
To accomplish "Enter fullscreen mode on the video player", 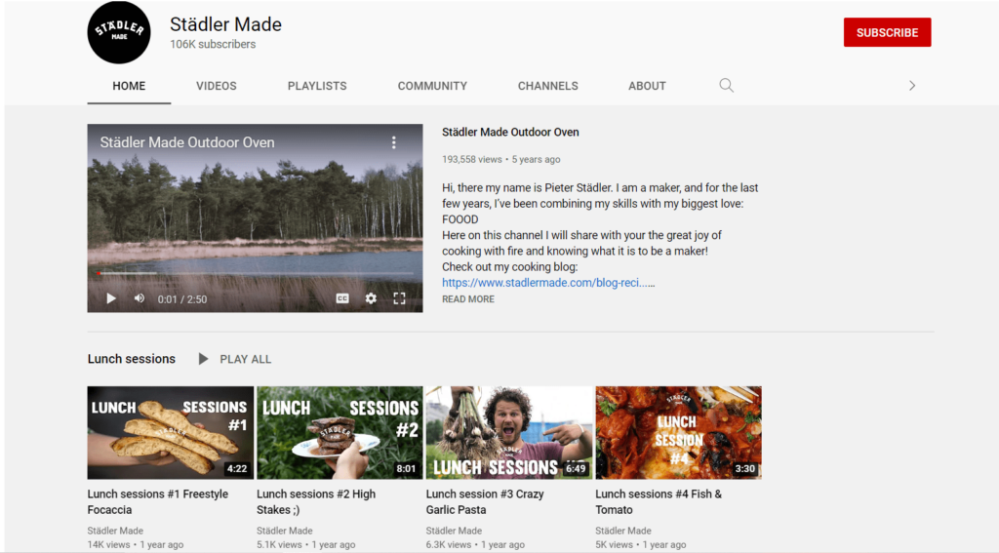I will click(399, 298).
